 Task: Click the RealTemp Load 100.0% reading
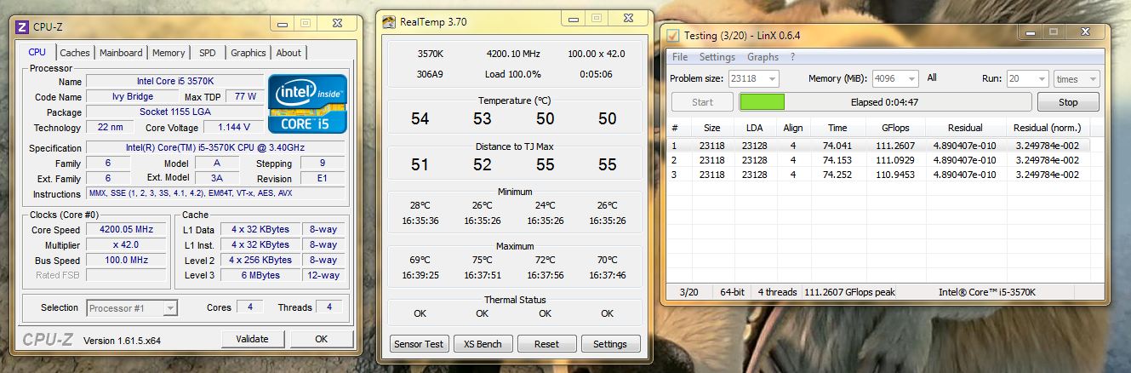513,73
